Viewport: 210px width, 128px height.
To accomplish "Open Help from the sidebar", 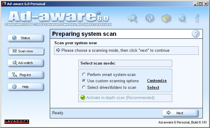I will (x=25, y=87).
